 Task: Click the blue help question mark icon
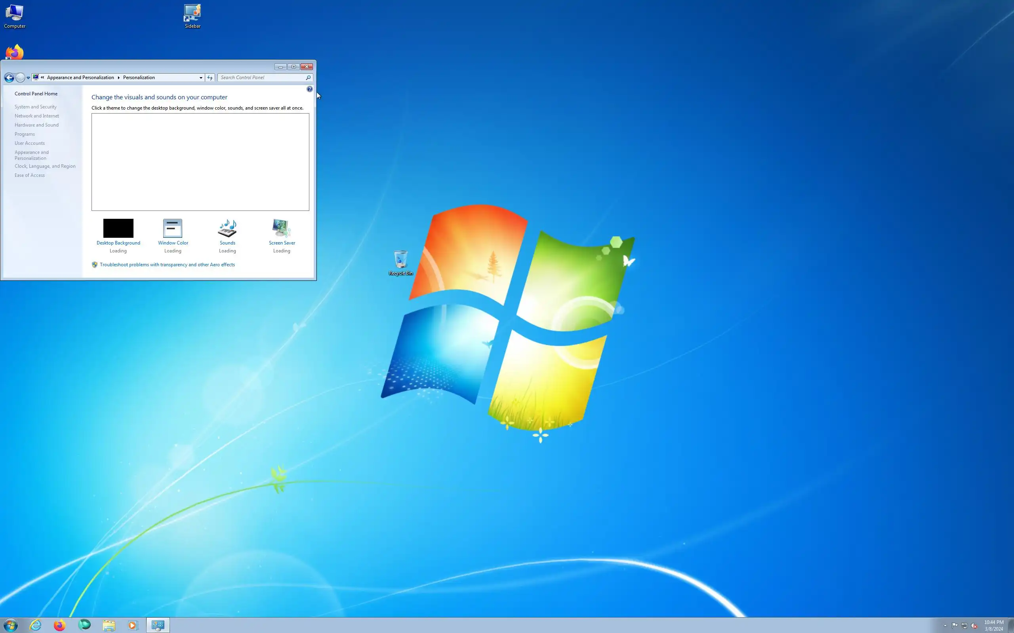tap(309, 89)
